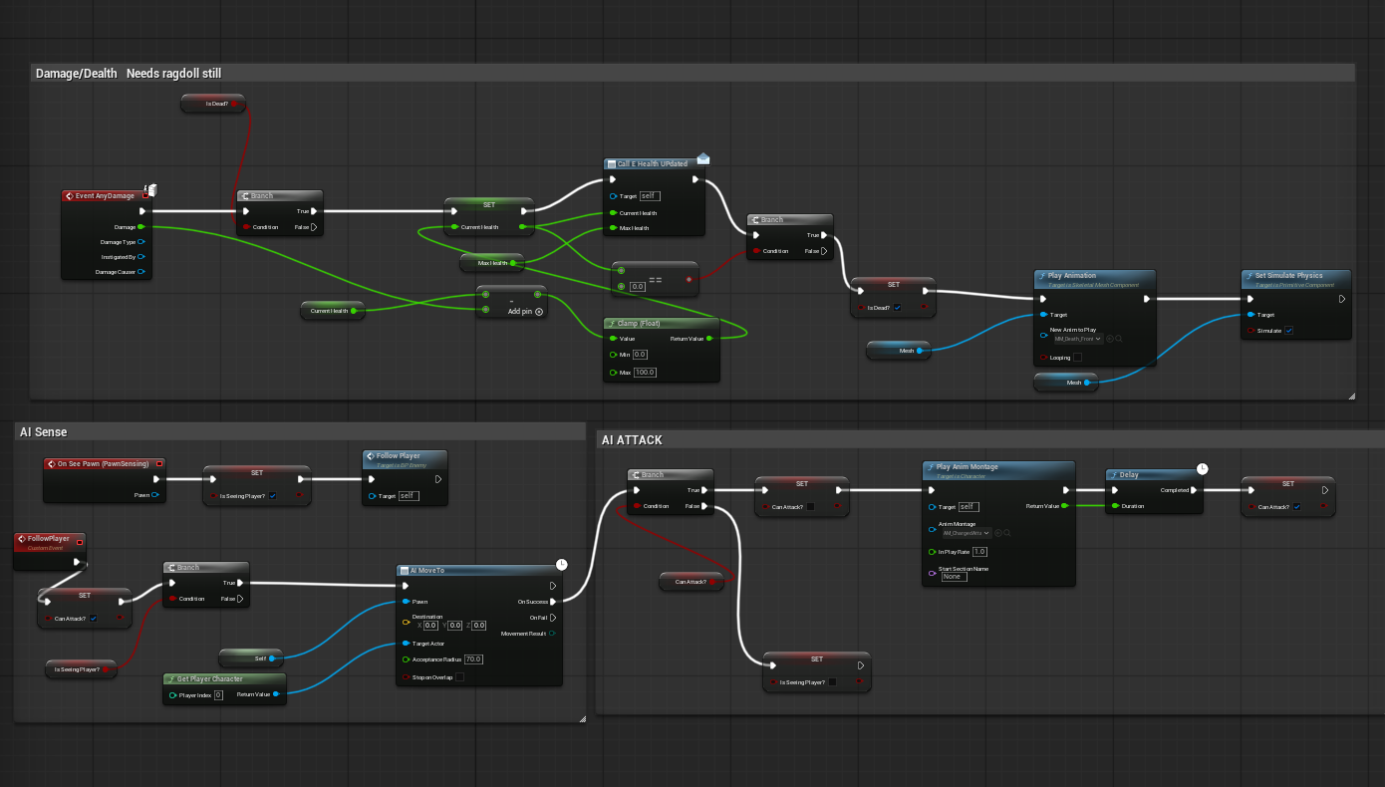This screenshot has width=1385, height=787.
Task: Select the Self reference node
Action: coord(251,657)
